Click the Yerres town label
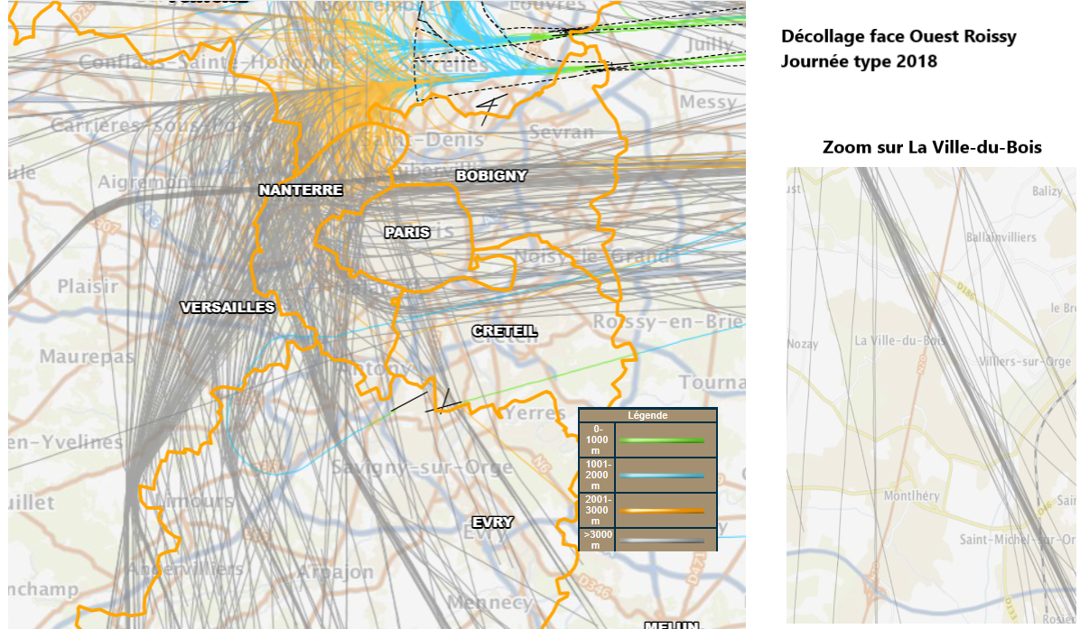 point(535,413)
